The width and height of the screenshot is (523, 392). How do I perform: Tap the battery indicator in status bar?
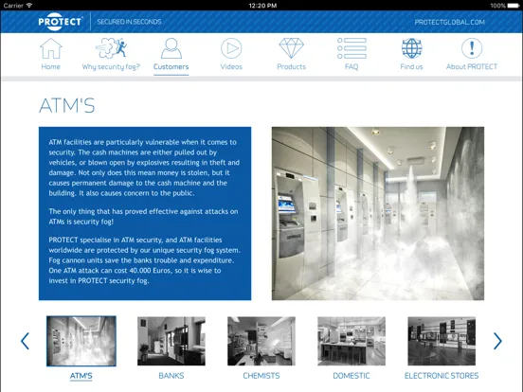513,6
